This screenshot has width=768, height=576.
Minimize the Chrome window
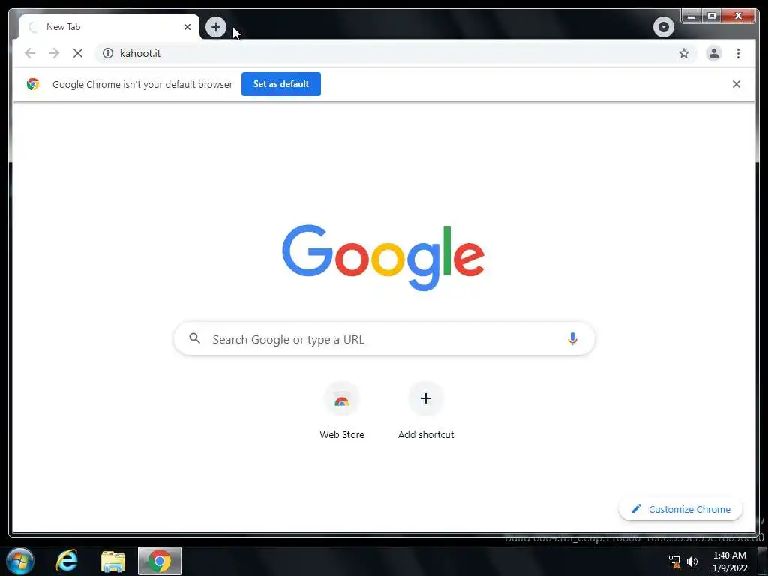point(691,16)
